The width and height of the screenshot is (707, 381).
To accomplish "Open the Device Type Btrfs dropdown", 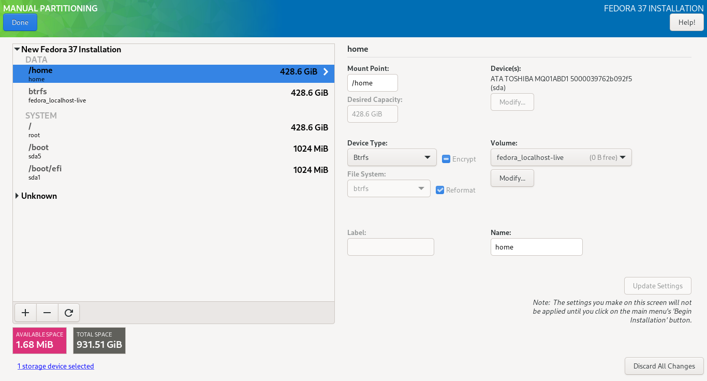I will [x=392, y=157].
